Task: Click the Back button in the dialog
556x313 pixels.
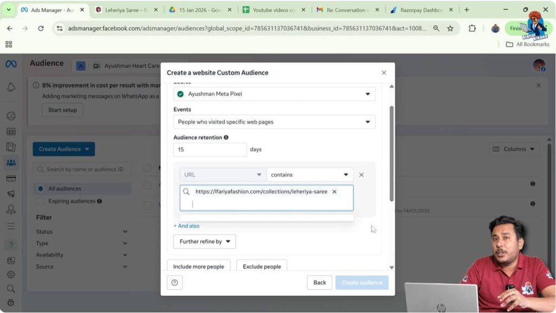Action: 319,282
